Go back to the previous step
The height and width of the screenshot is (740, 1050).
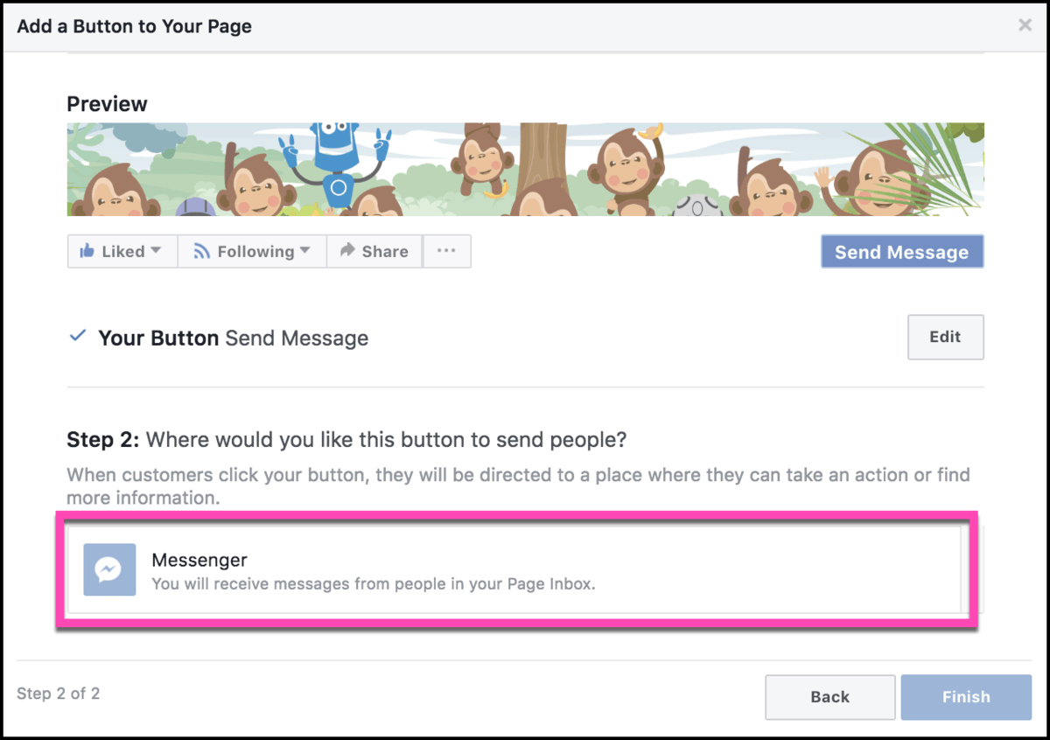point(829,697)
